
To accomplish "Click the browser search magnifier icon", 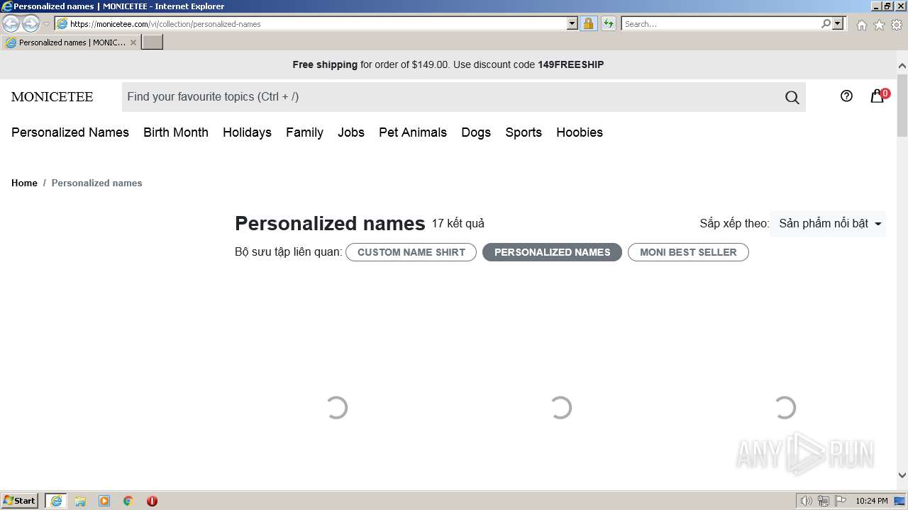I will coord(826,23).
